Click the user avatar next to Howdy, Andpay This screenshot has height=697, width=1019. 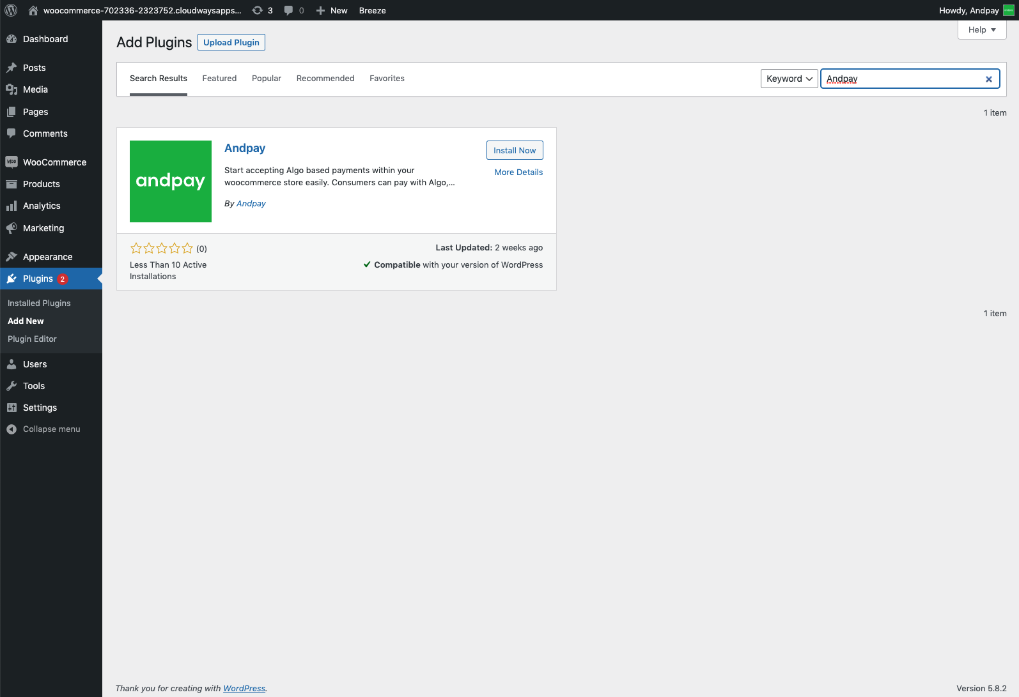1008,10
